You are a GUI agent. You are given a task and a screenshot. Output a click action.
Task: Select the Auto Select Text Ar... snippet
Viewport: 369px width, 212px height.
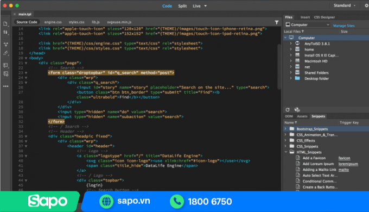326,175
